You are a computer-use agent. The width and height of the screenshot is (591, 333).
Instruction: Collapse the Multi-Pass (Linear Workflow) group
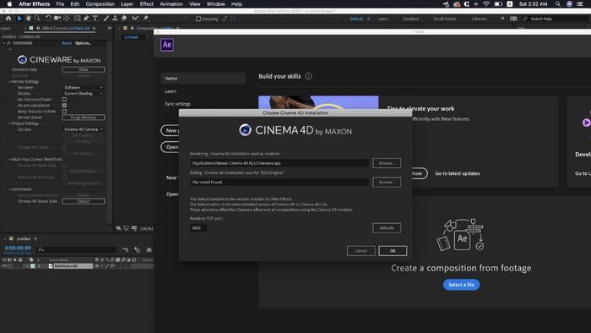10,159
